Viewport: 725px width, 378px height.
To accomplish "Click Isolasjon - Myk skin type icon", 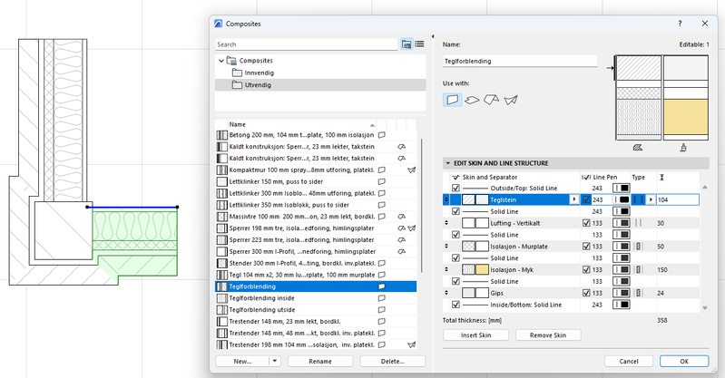I will click(x=638, y=270).
